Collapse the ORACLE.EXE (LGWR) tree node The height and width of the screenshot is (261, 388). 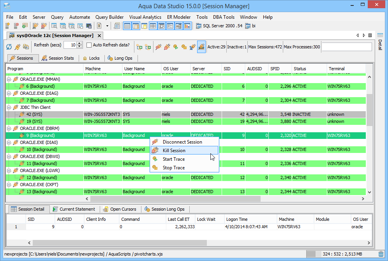[x=9, y=170]
